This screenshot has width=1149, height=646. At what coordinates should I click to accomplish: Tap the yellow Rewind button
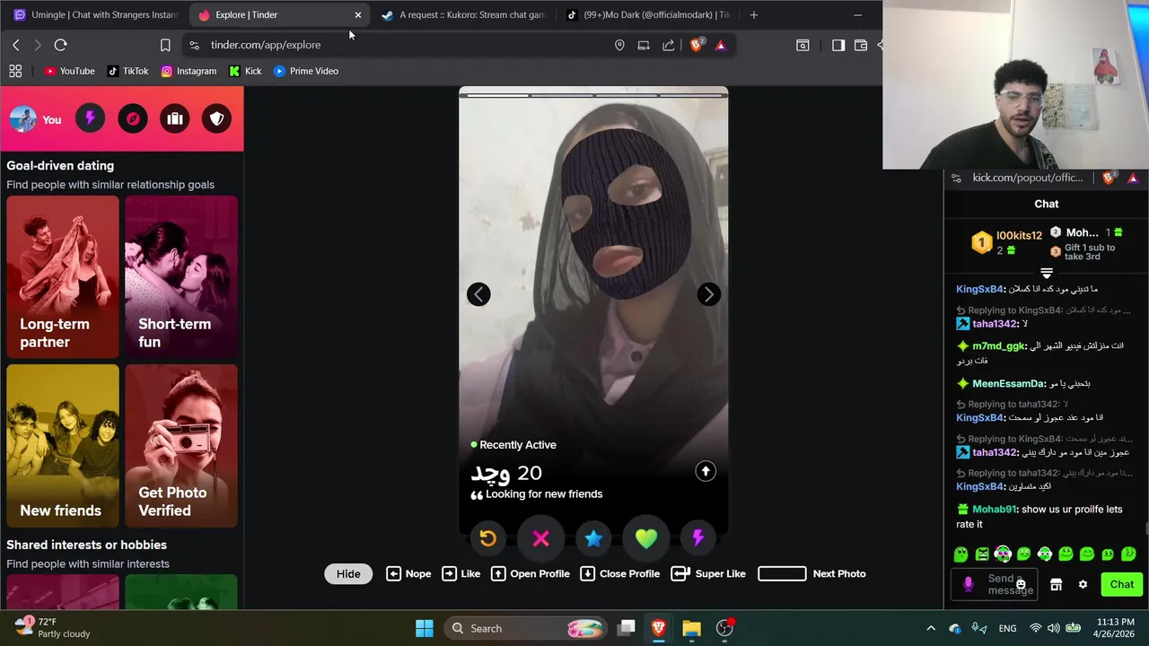[487, 538]
